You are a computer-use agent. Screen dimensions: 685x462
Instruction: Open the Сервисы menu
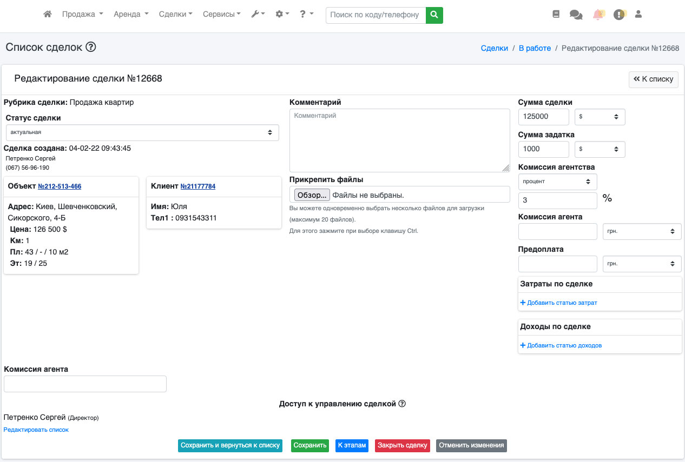coord(221,15)
